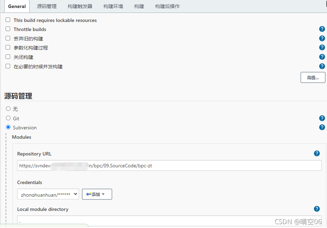Select the 无 source control radio
This screenshot has height=228, width=327.
(x=8, y=109)
